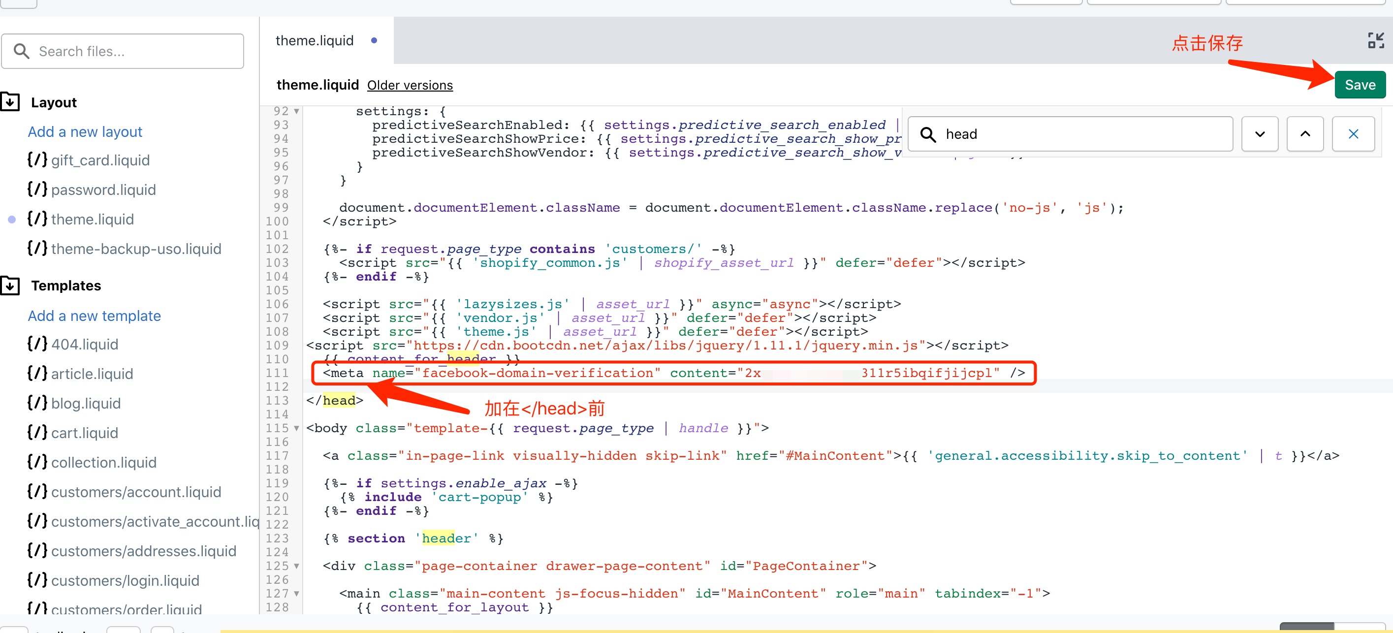Open theme.liquid in sidebar
This screenshot has width=1393, height=633.
(93, 219)
